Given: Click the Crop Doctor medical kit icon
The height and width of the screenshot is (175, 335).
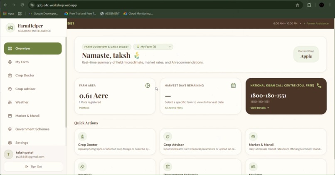Looking at the screenshot, I should pos(10,75).
